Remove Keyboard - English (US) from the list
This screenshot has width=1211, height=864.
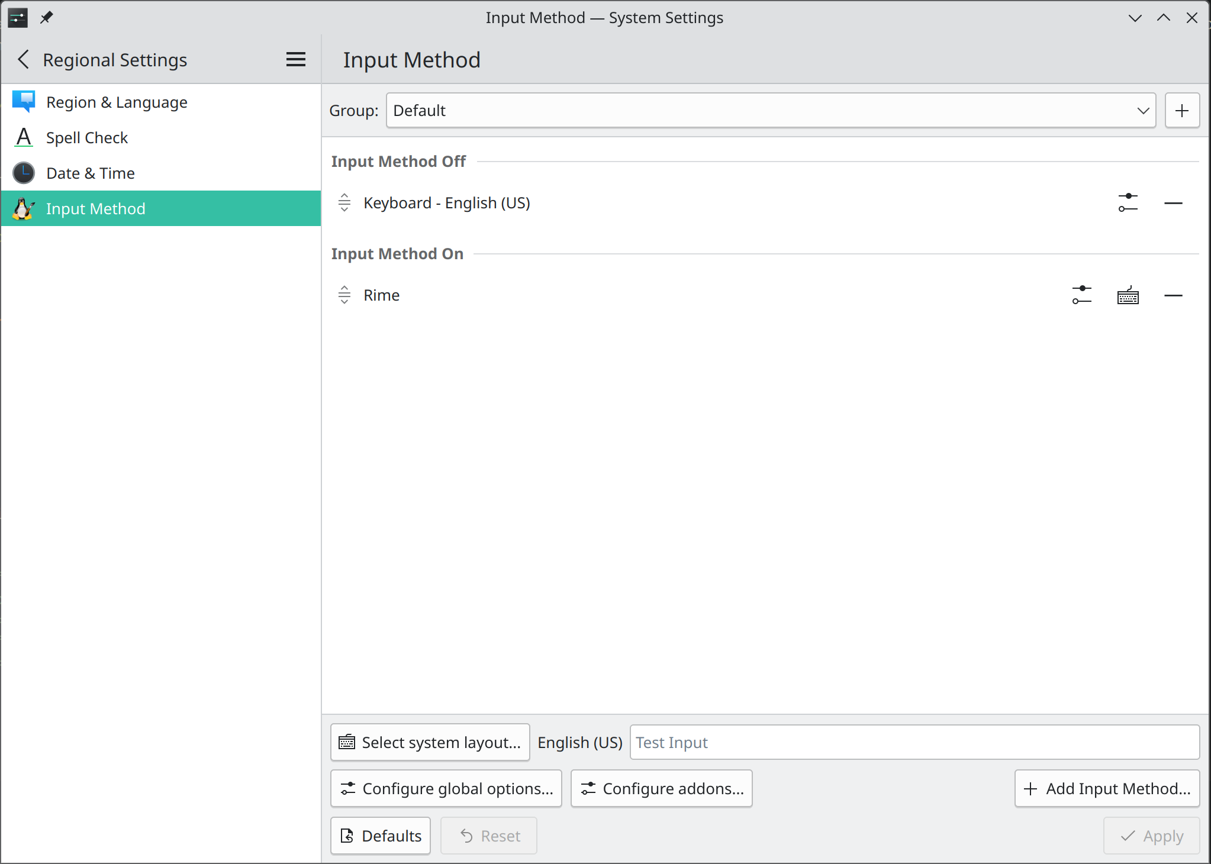coord(1174,202)
